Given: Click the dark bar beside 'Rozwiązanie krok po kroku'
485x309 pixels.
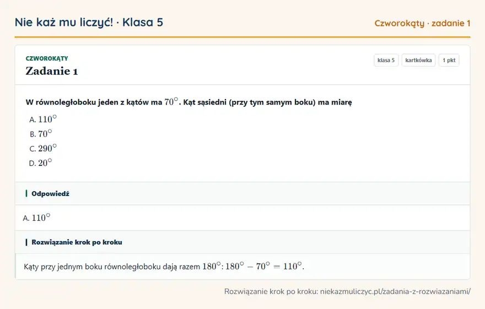Looking at the screenshot, I should [x=26, y=242].
